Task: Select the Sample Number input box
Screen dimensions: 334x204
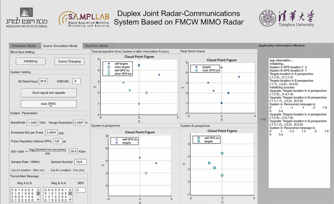Action: click(80, 162)
